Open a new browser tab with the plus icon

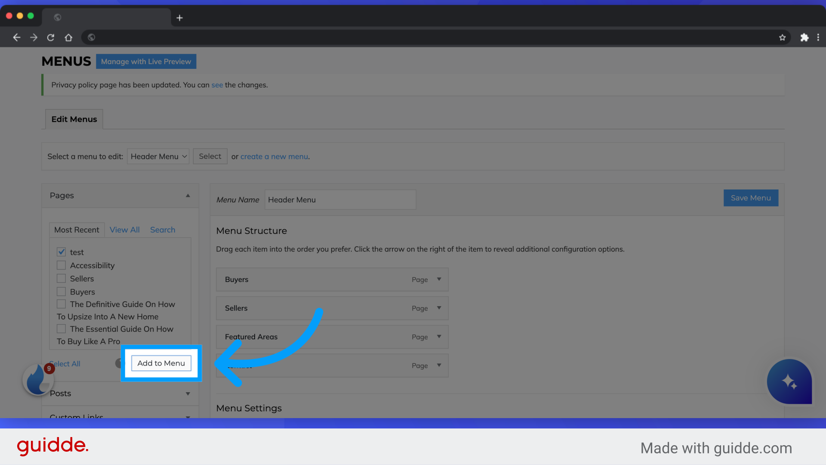pos(179,18)
